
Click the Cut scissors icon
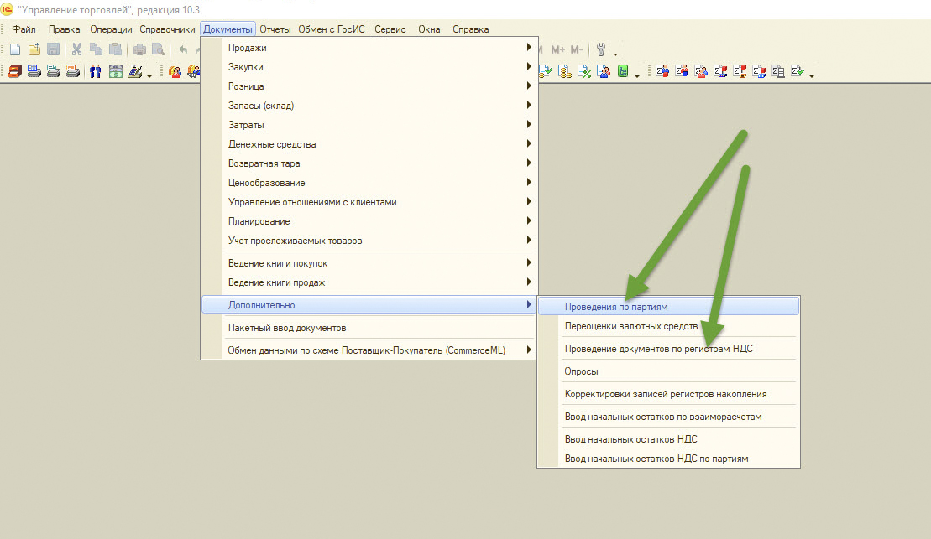click(76, 49)
